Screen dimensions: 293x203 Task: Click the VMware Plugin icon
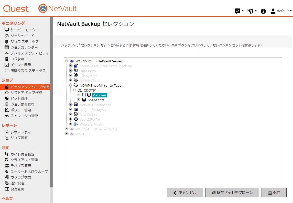coord(76,124)
